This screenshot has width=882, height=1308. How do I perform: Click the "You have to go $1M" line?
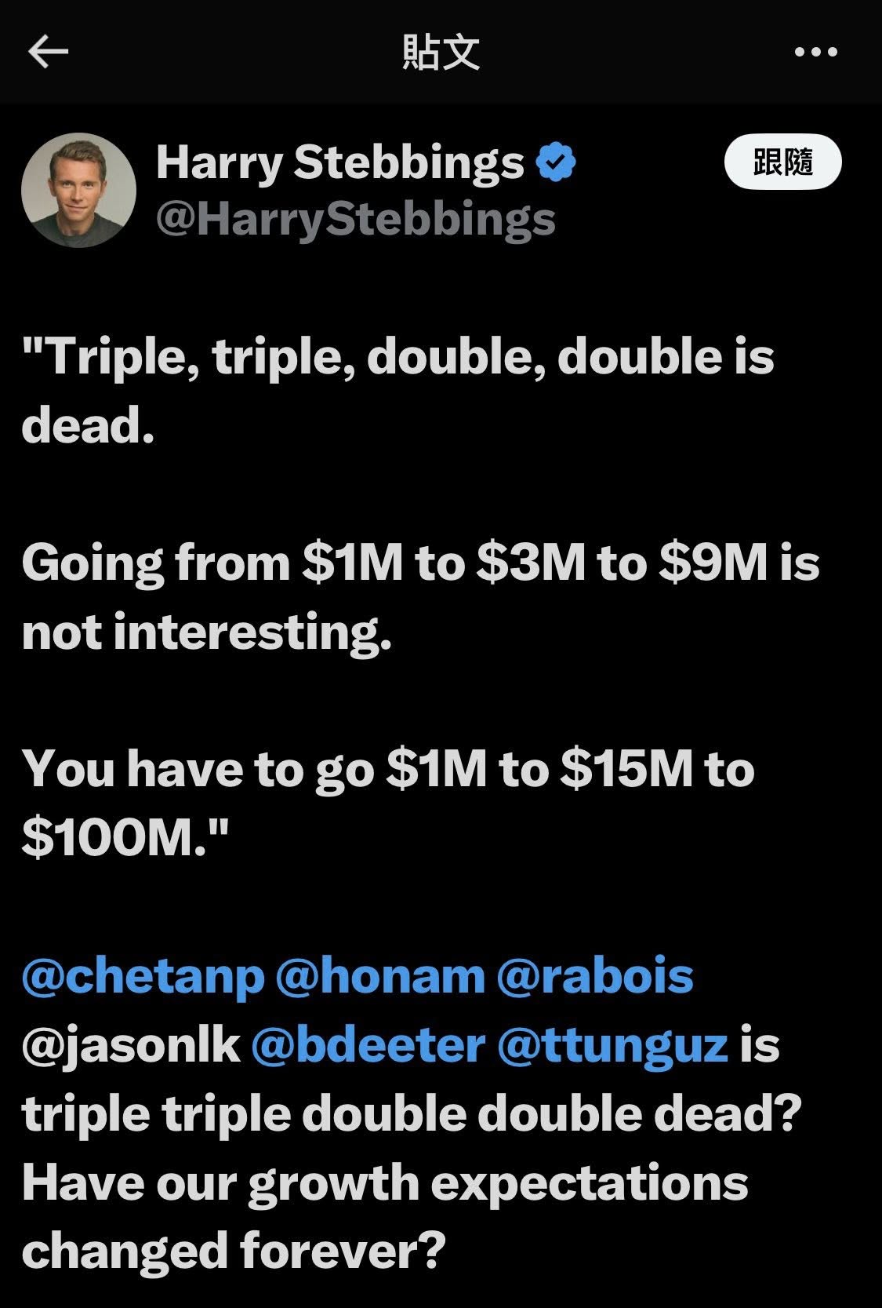coord(388,769)
